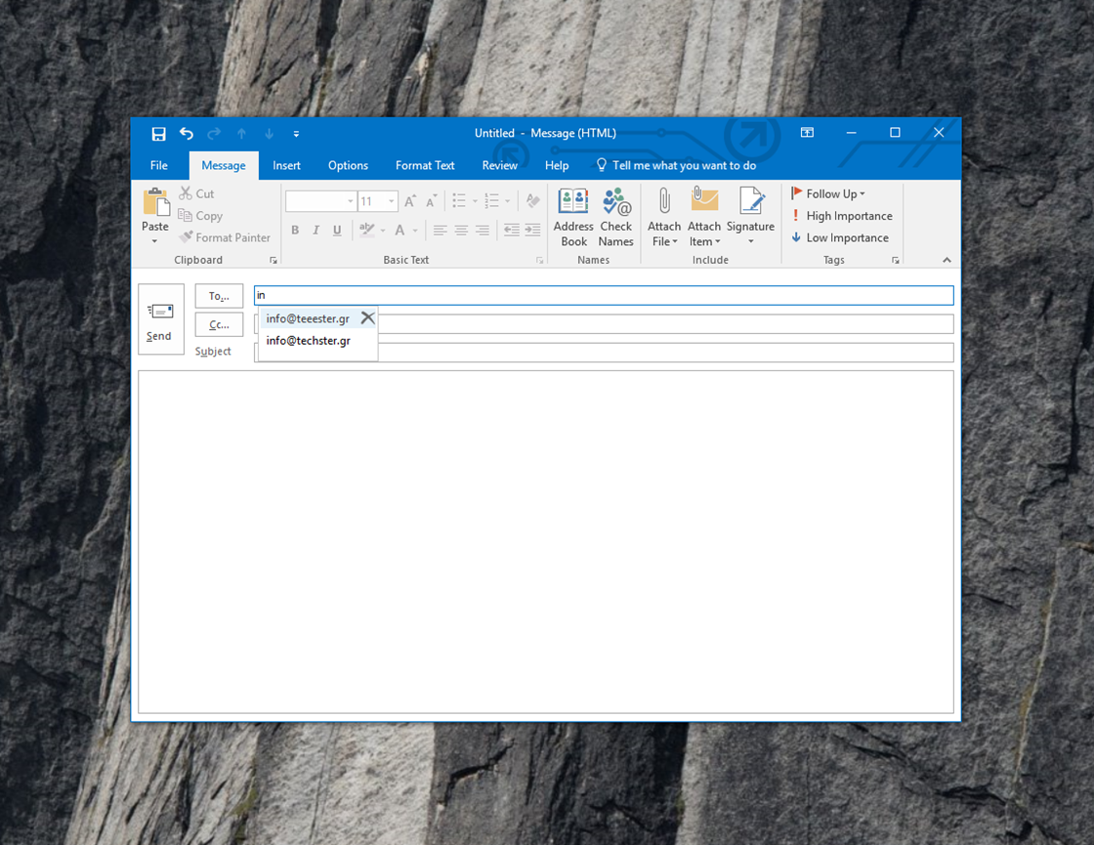Screen dimensions: 1094x845
Task: Toggle bold formatting
Action: pos(295,230)
